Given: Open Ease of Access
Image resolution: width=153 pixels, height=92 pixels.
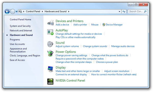Looking at the screenshot, I should [17, 60].
